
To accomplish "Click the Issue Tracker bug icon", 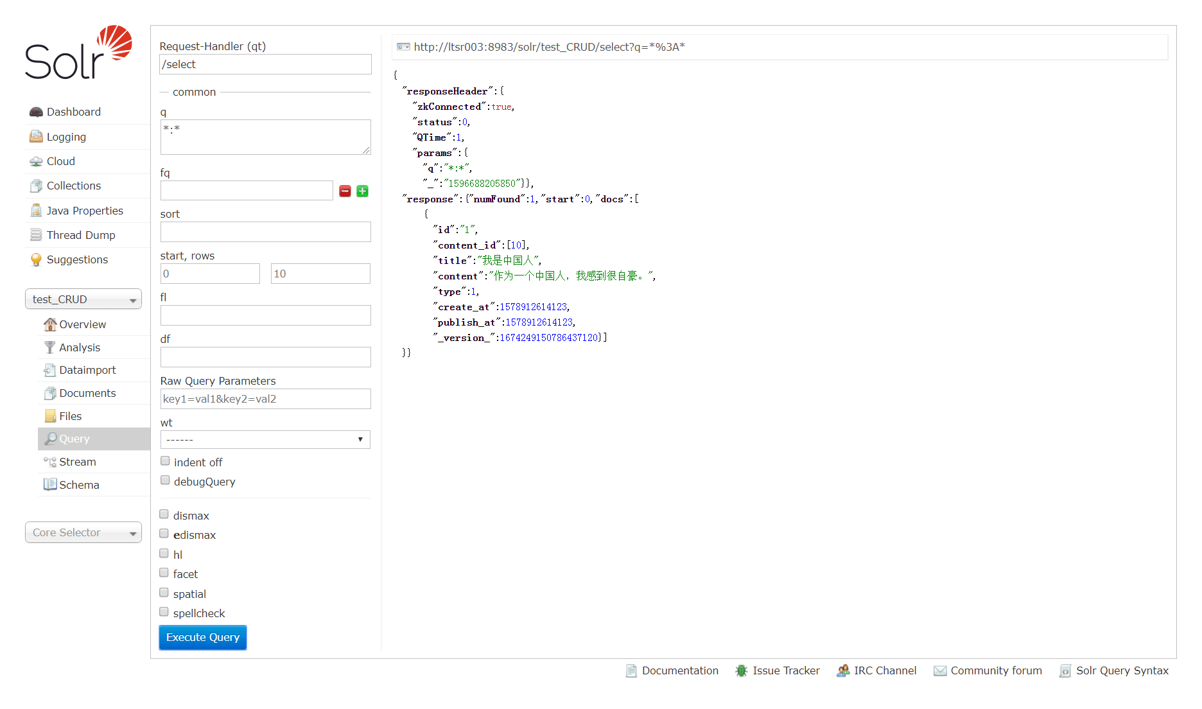I will coord(742,671).
